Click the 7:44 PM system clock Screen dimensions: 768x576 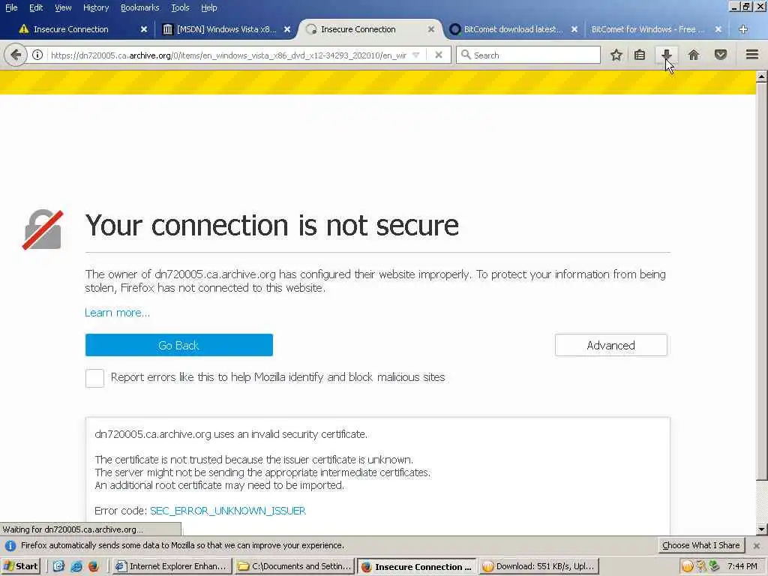(x=742, y=566)
